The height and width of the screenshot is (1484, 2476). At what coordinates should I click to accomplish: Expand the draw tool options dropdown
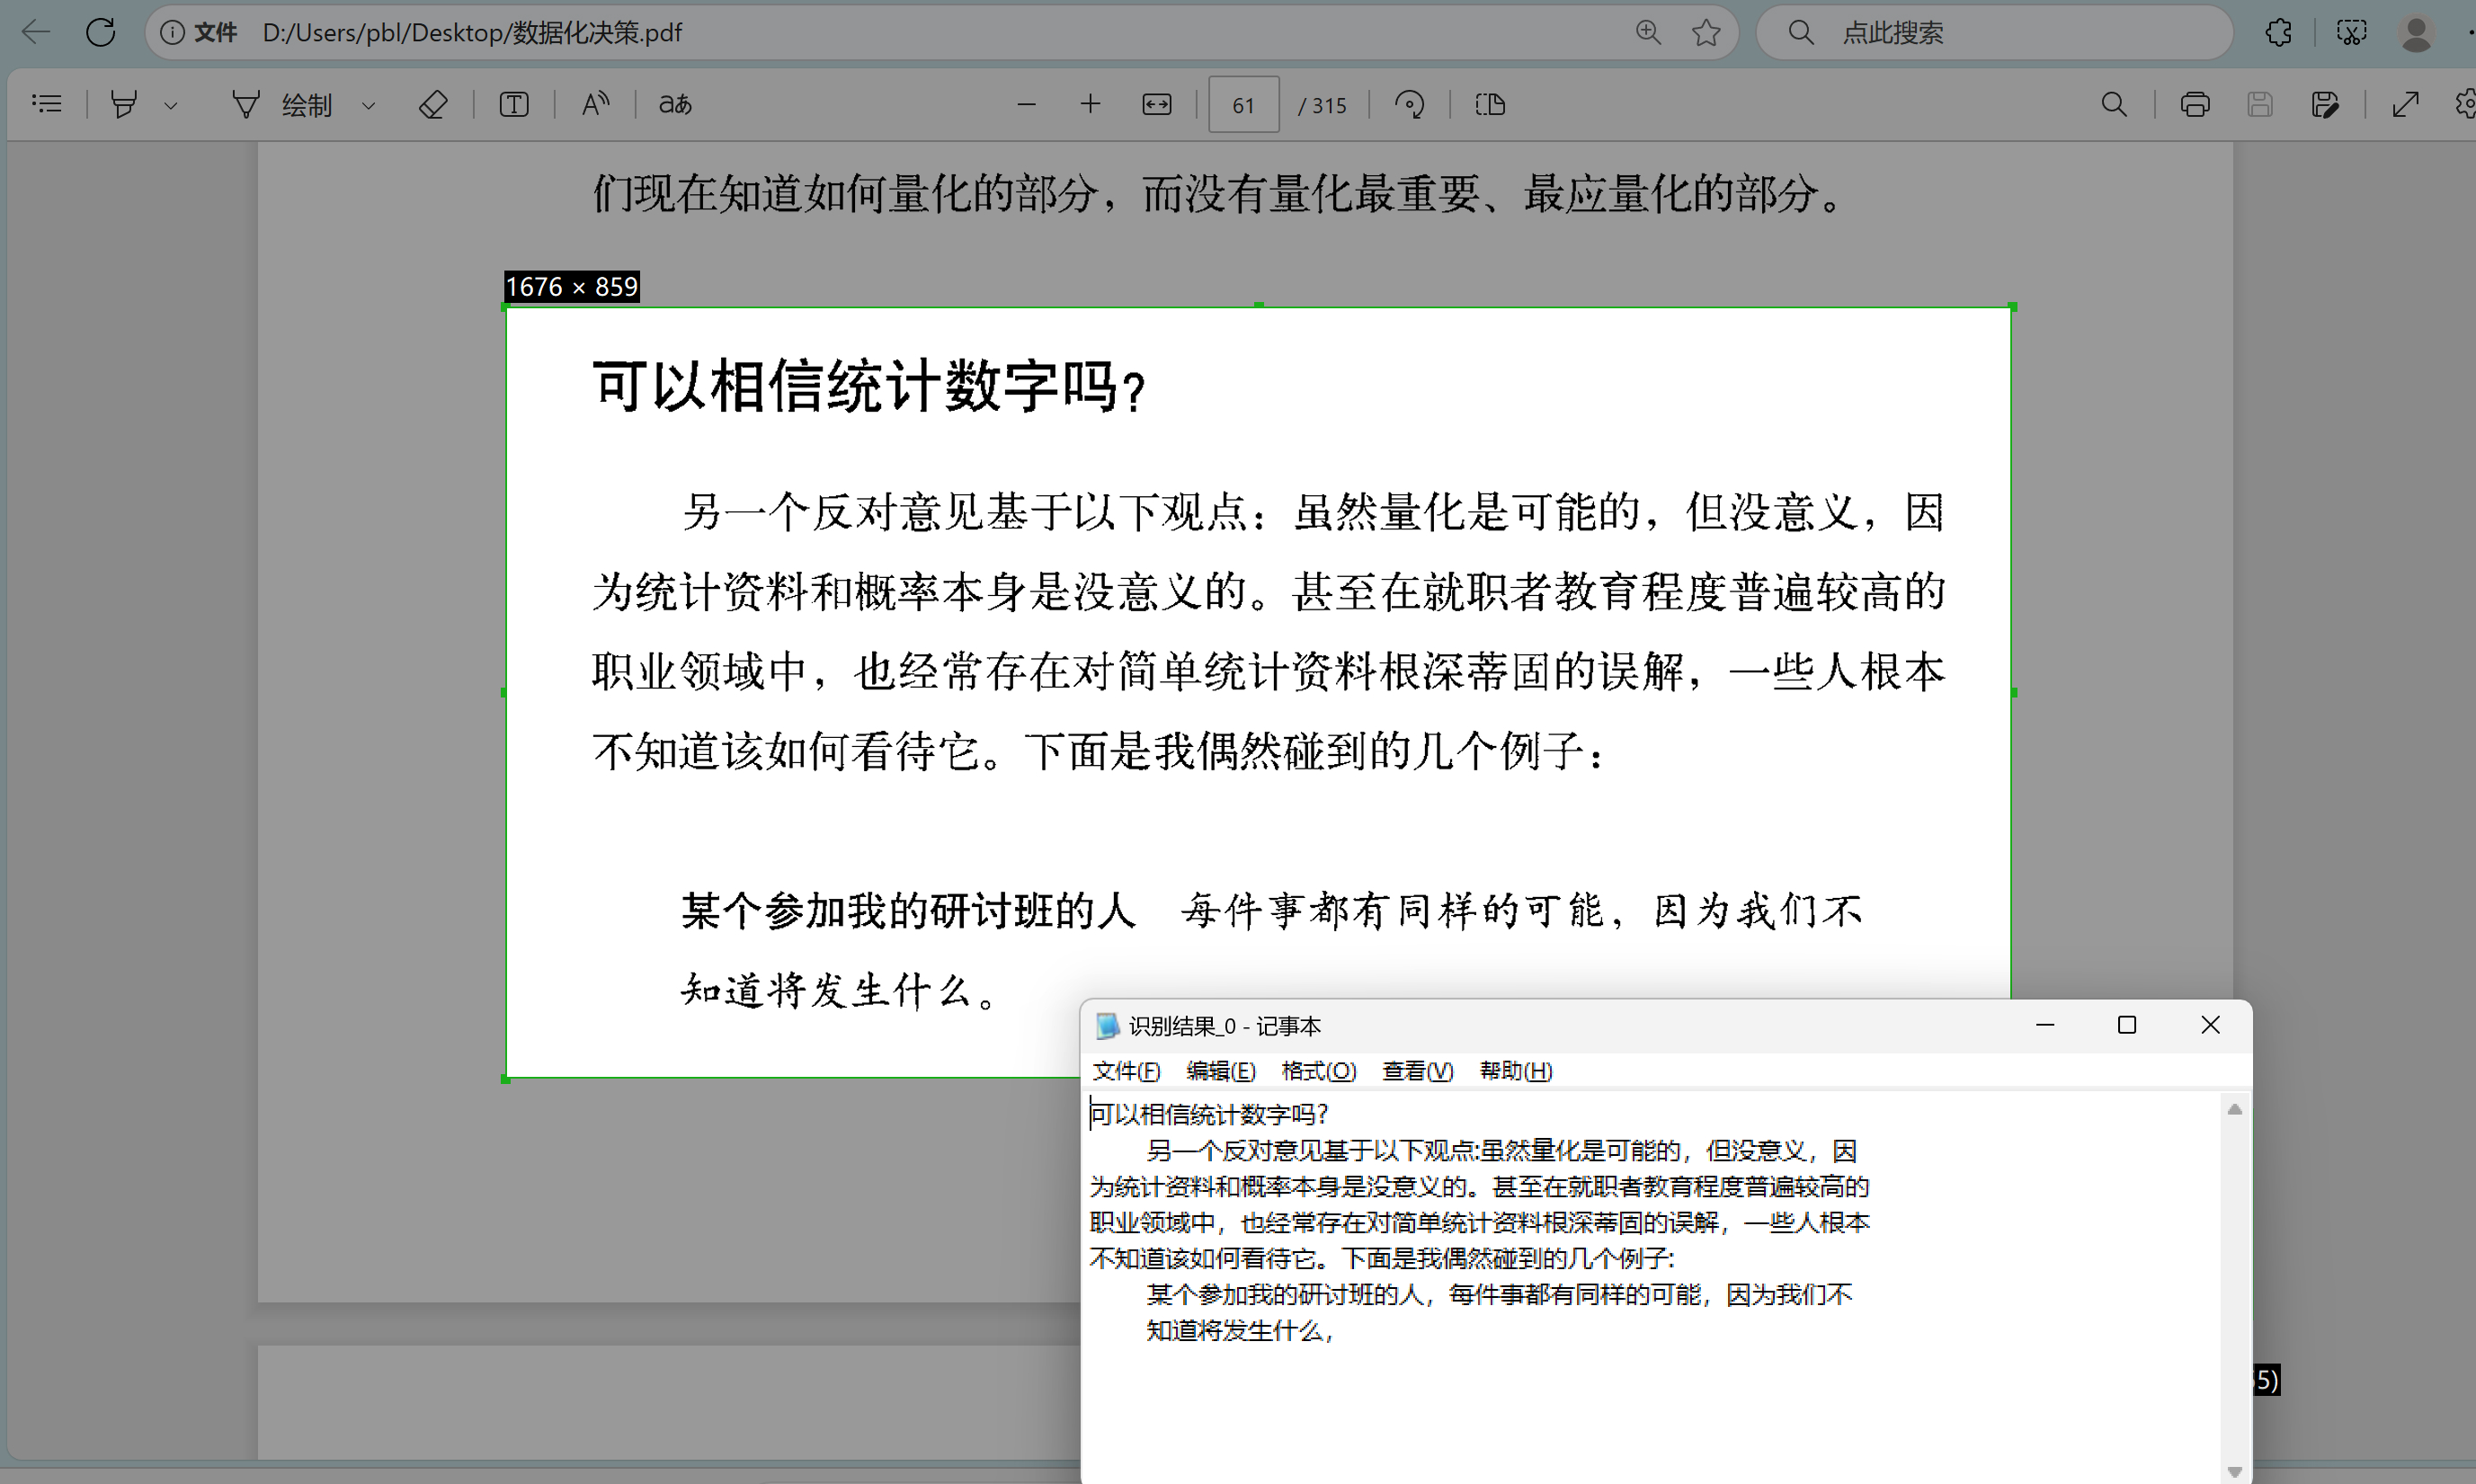368,105
